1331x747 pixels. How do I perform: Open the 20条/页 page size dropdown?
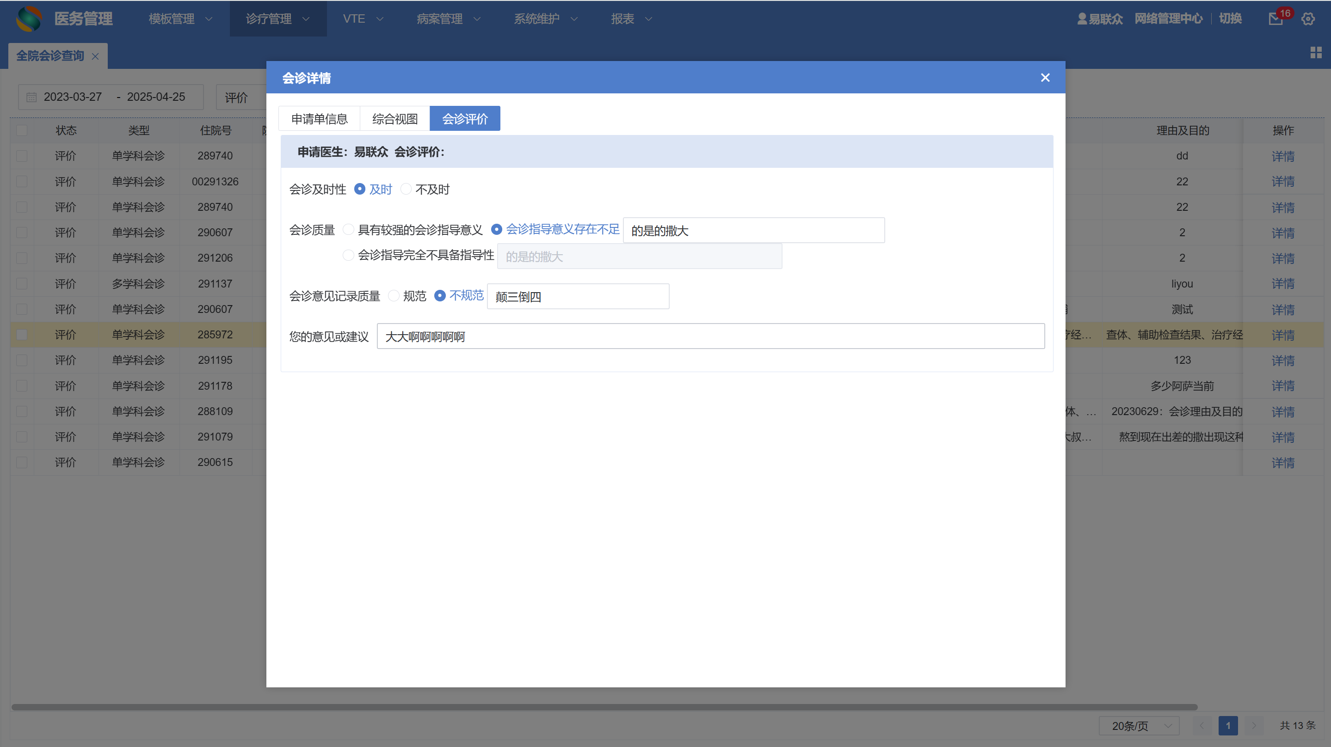click(x=1139, y=725)
